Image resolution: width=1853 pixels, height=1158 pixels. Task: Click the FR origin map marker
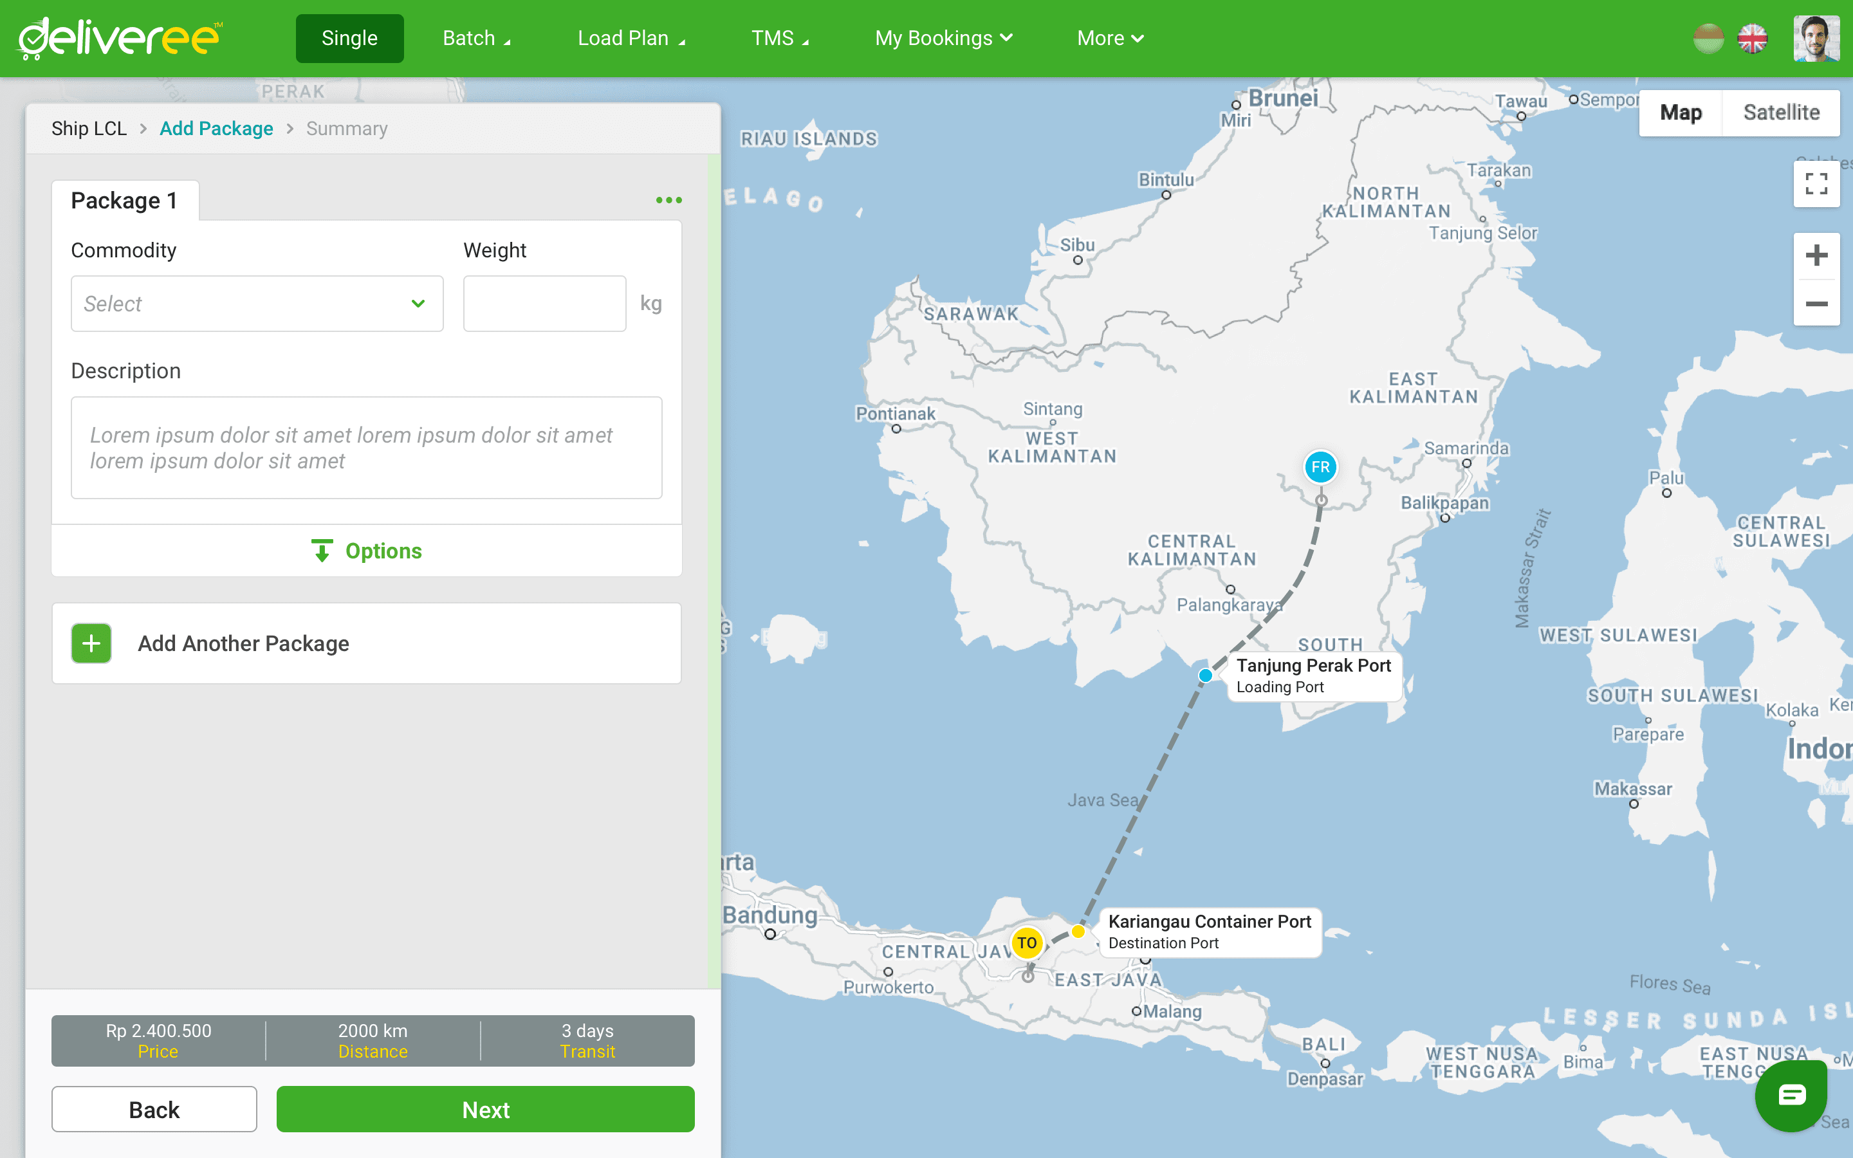pyautogui.click(x=1320, y=467)
